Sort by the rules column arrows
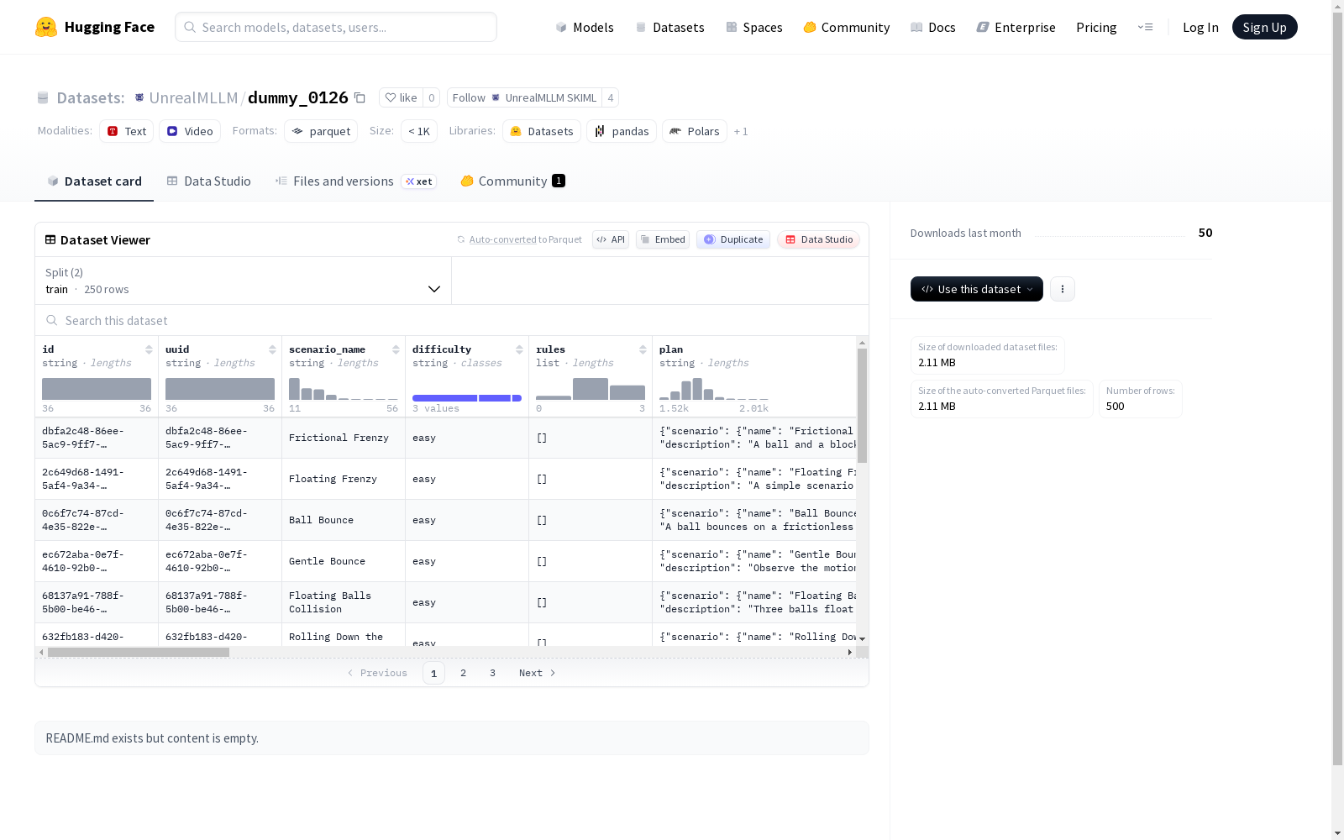The image size is (1344, 840). [643, 349]
